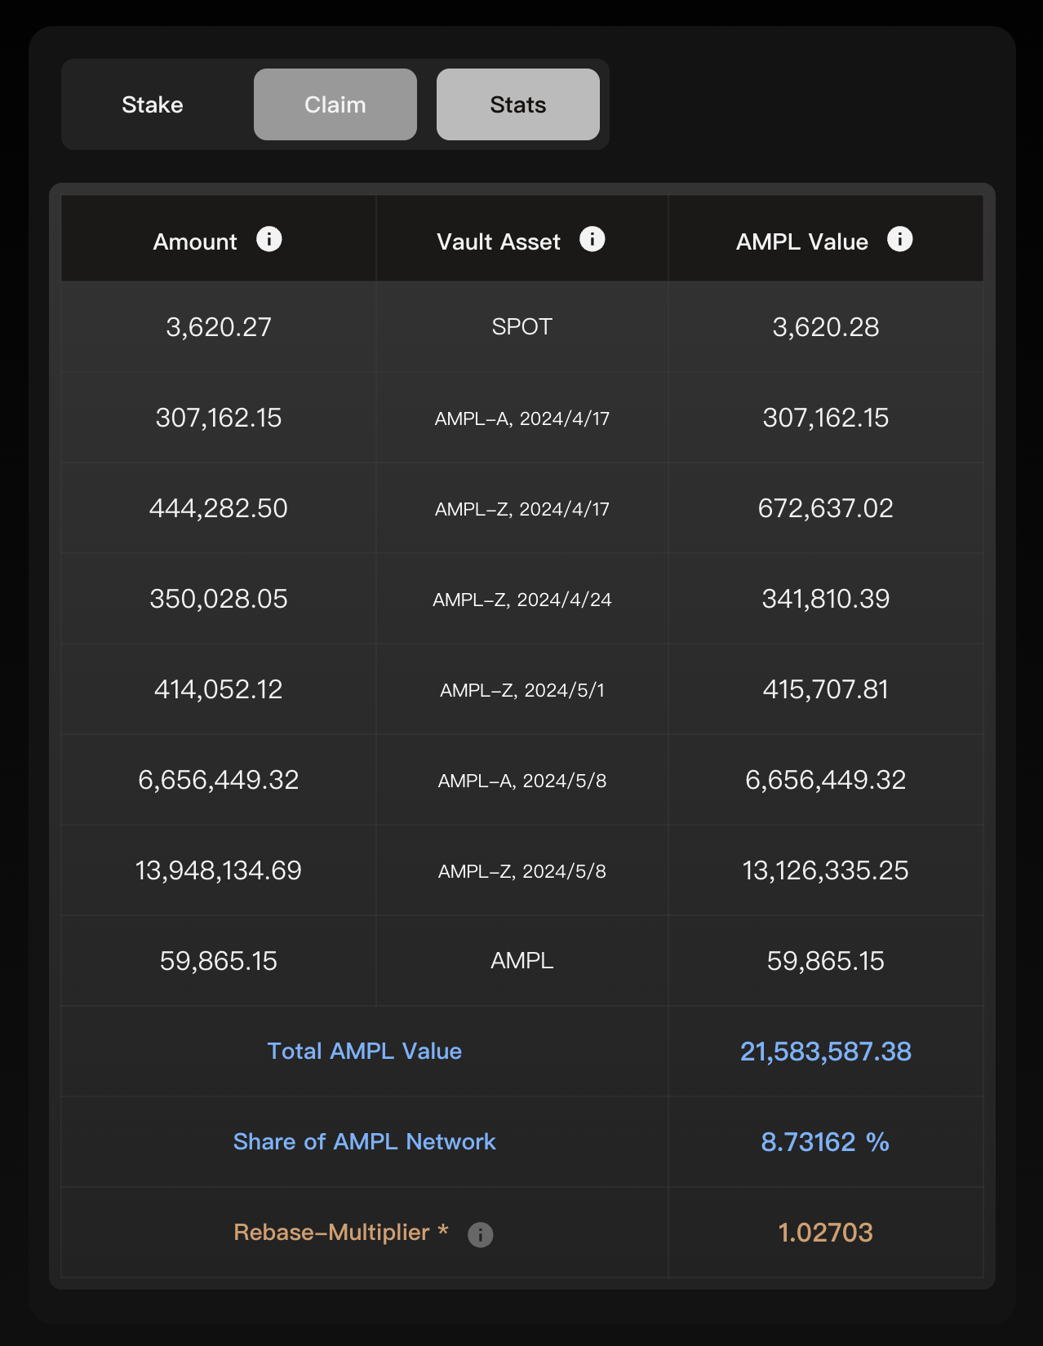Viewport: 1043px width, 1346px height.
Task: Click the Vault Asset column header
Action: click(x=498, y=241)
